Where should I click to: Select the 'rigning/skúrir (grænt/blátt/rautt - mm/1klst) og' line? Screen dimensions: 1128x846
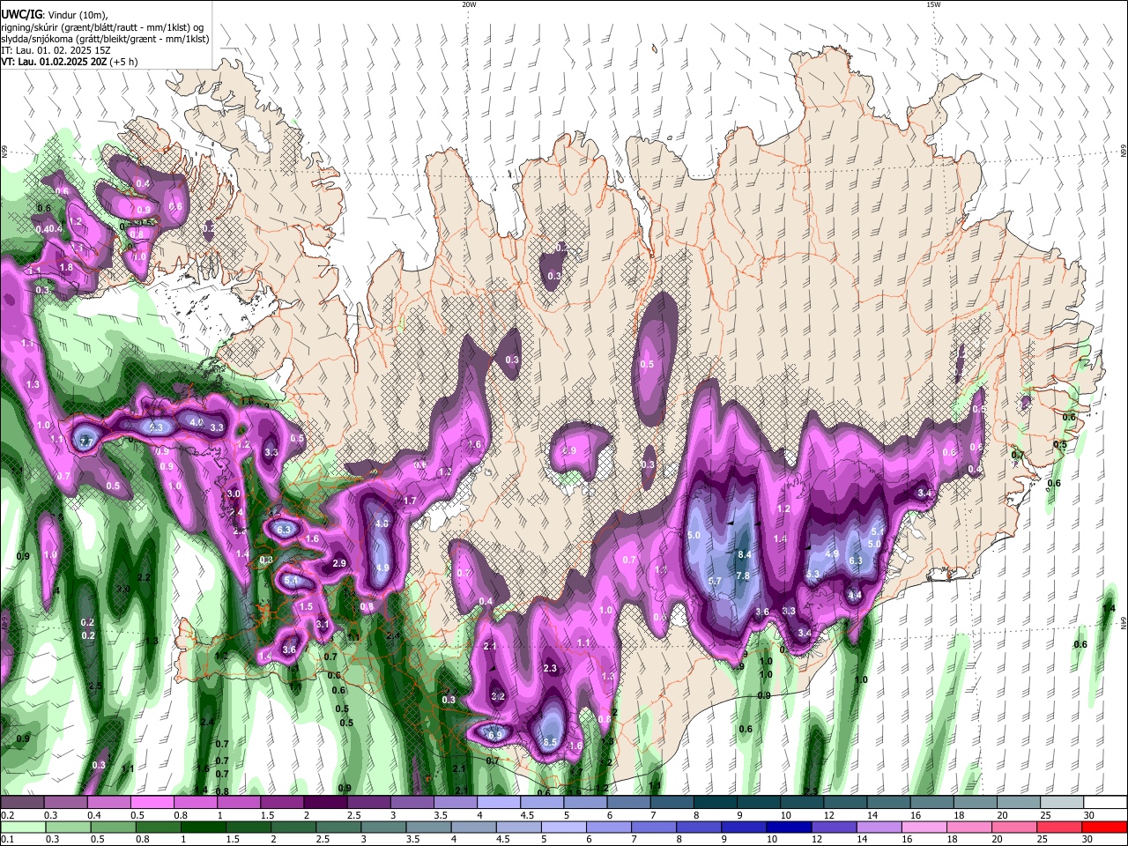pos(103,26)
